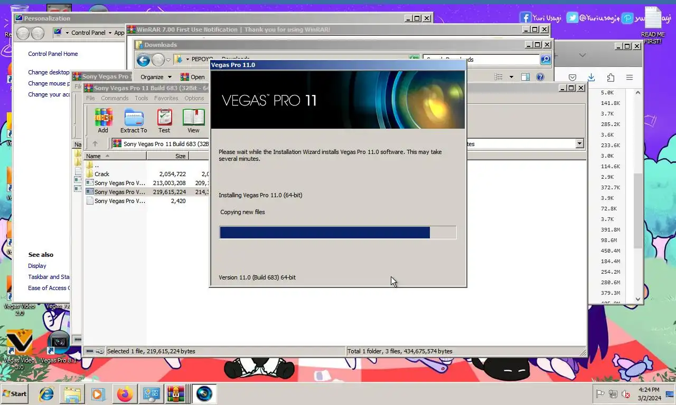Click the muted volume tray icon
This screenshot has width=676, height=405.
point(626,394)
